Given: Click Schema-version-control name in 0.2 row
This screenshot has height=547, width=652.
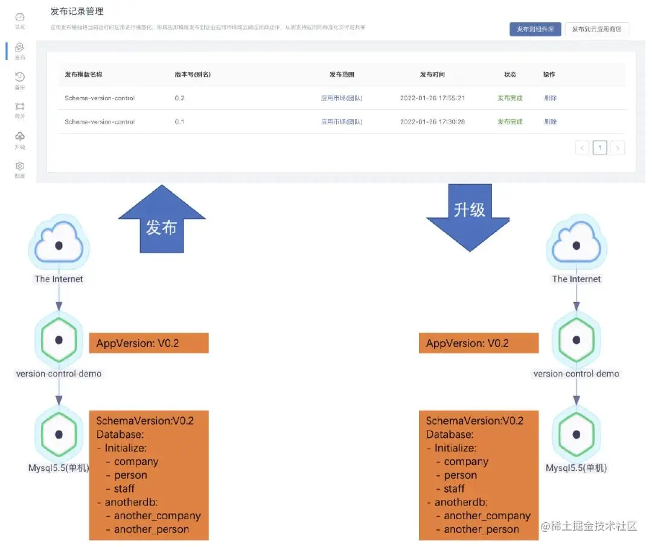Looking at the screenshot, I should coord(100,98).
